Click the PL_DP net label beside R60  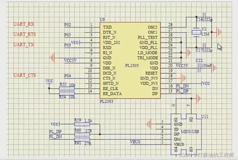click(x=55, y=132)
